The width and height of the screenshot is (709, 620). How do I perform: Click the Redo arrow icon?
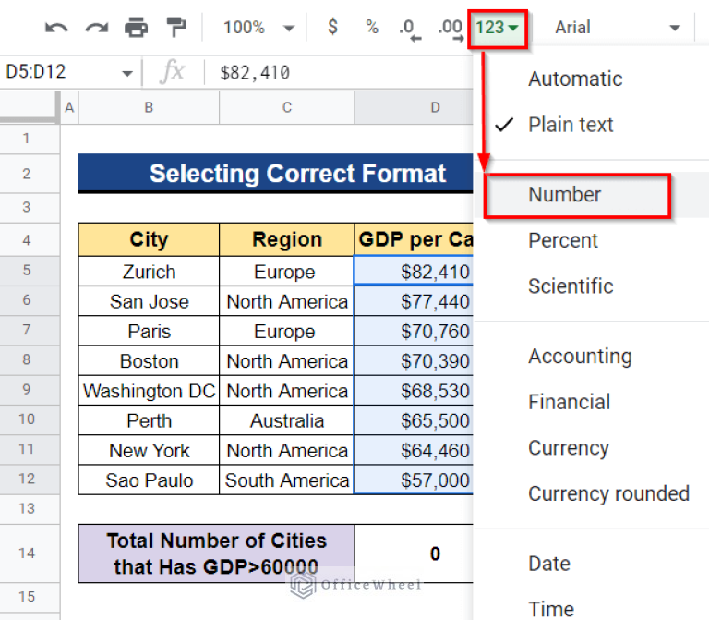[x=97, y=28]
